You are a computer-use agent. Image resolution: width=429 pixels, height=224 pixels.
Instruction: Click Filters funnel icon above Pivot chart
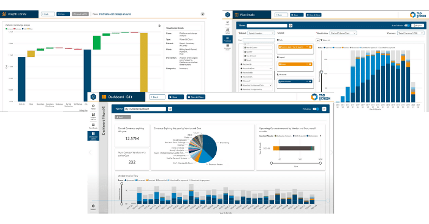[x=321, y=40]
